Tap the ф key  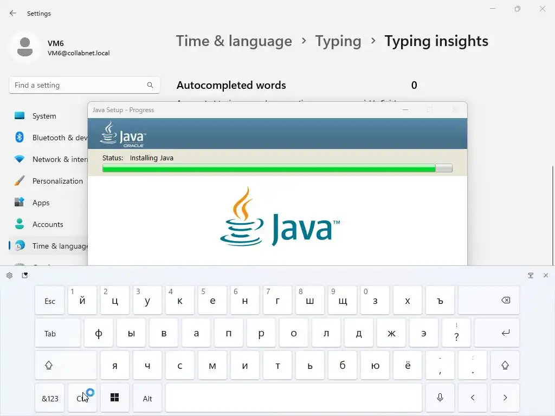click(x=99, y=333)
